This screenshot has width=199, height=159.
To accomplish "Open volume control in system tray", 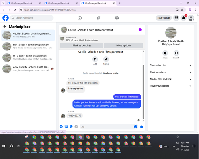I will coord(178,149).
